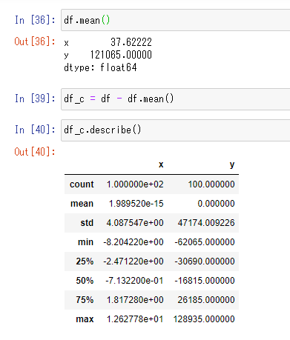Select cell -2.471220e+00 in 25% row
290x340 pixels.
point(134,261)
